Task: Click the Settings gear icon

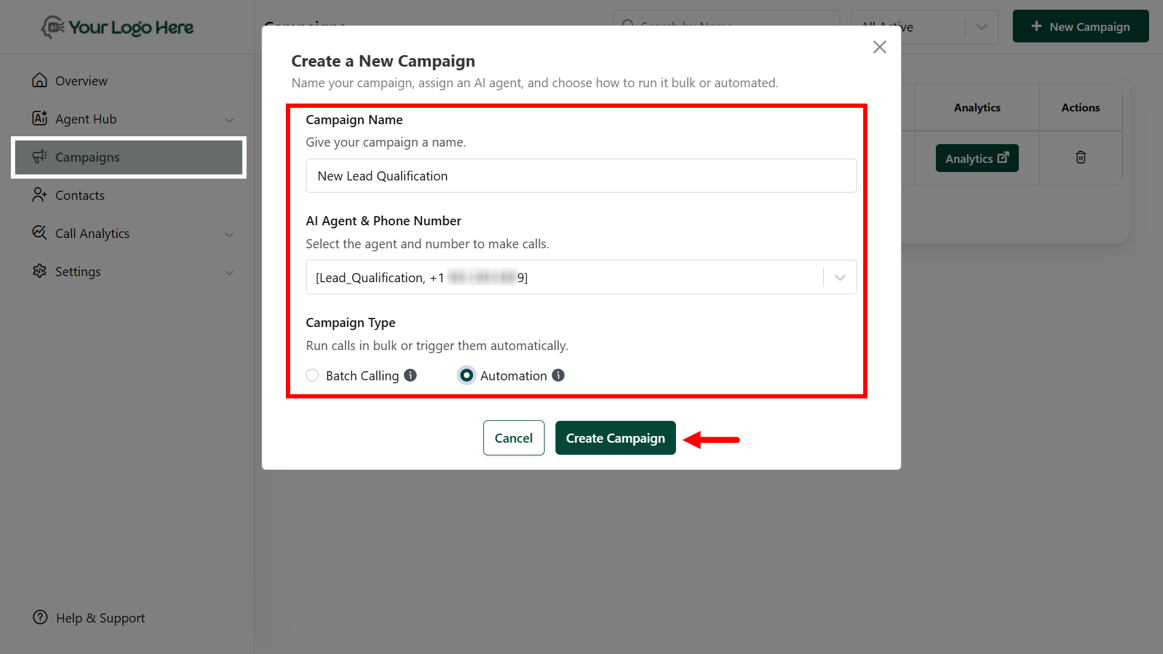Action: click(x=39, y=271)
